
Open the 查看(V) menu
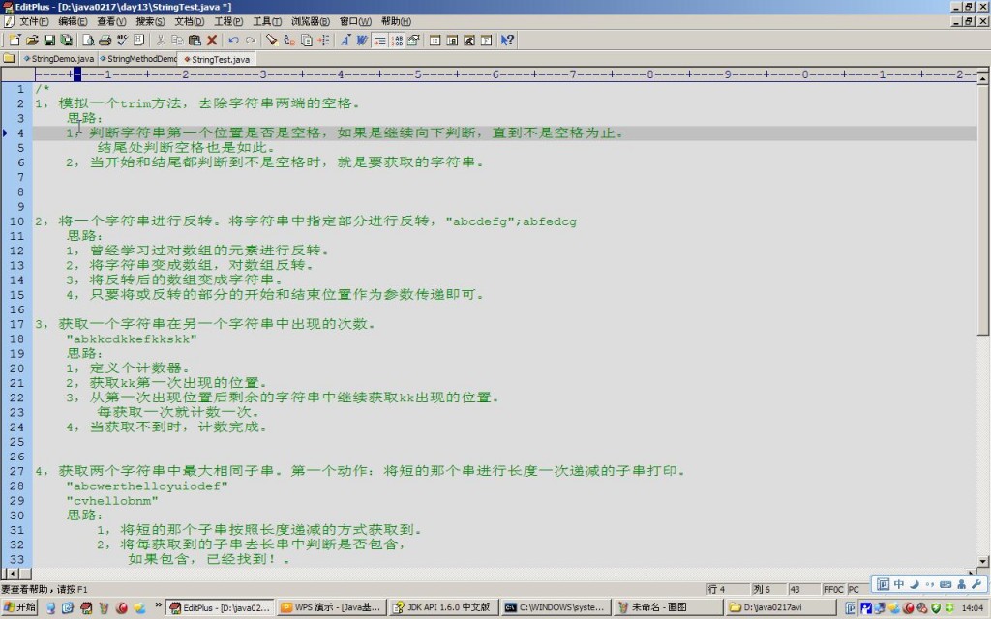click(x=111, y=21)
